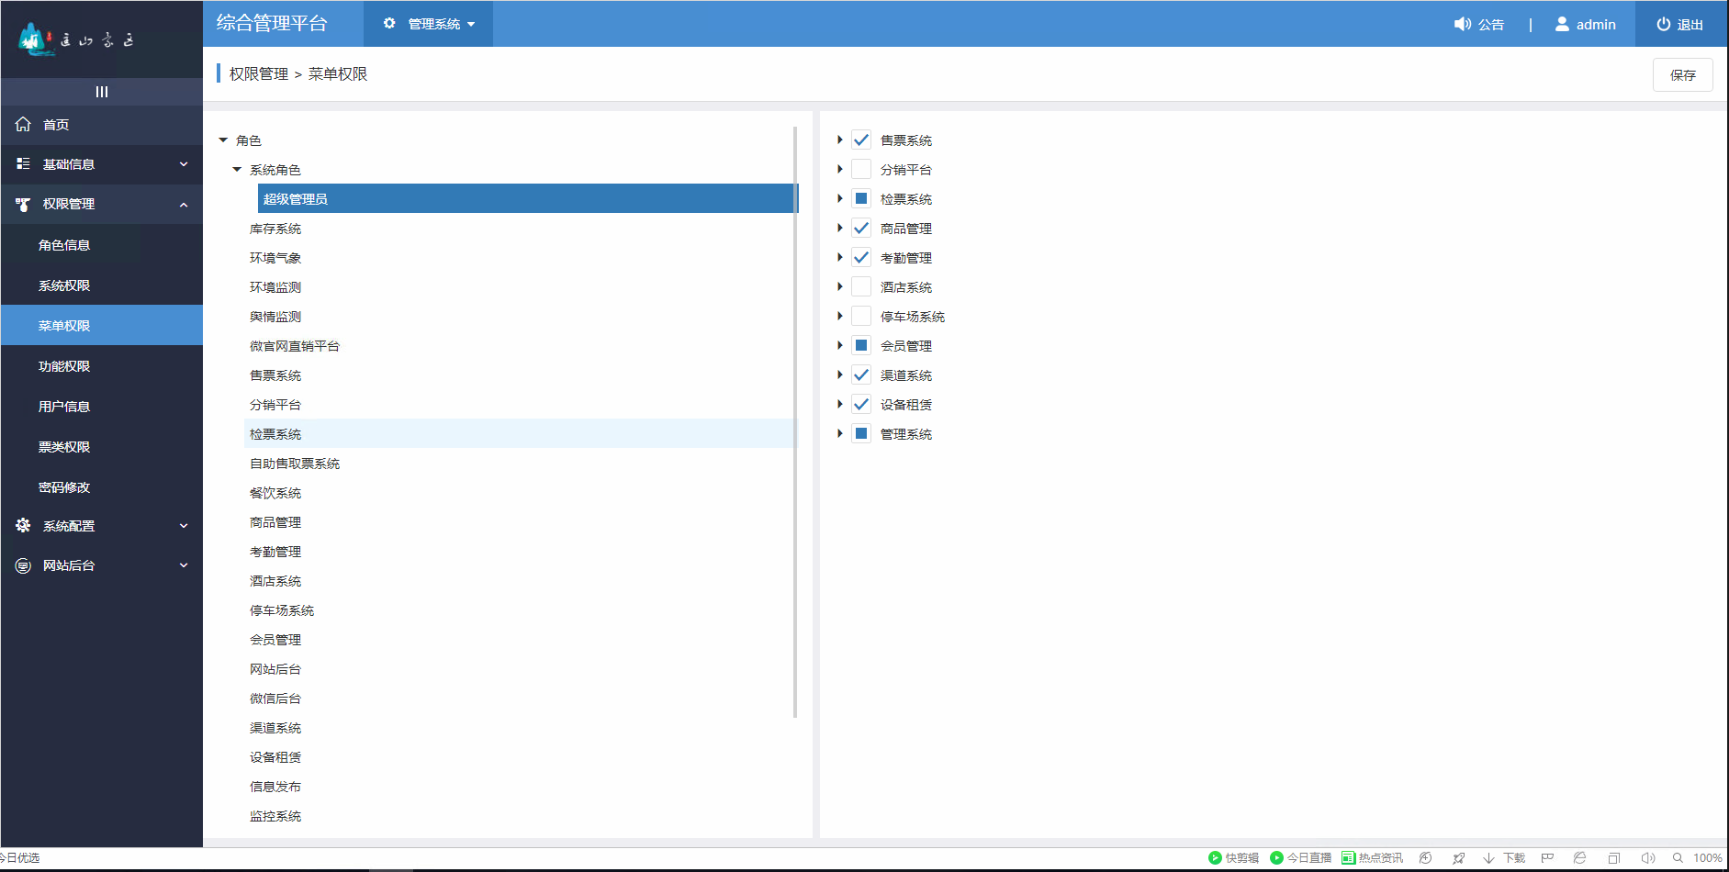Click the website backend globe icon
1729x872 pixels.
click(23, 566)
